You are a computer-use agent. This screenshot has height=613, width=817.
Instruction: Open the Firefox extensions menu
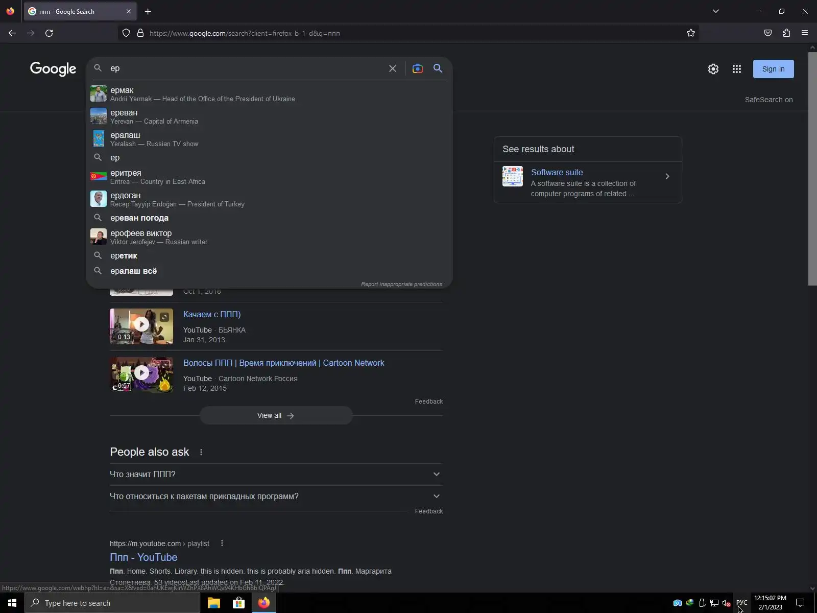tap(786, 33)
